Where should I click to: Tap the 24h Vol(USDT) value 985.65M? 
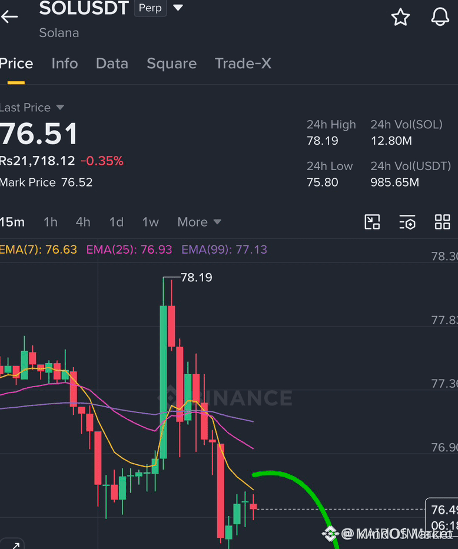pyautogui.click(x=395, y=182)
